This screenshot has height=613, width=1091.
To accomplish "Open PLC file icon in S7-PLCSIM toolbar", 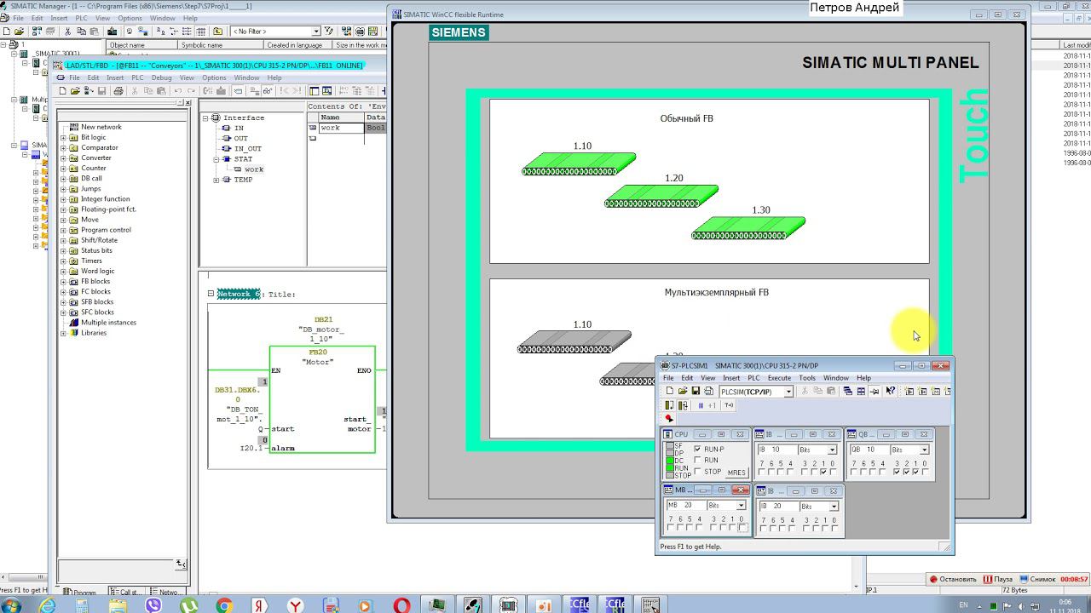I will point(683,392).
